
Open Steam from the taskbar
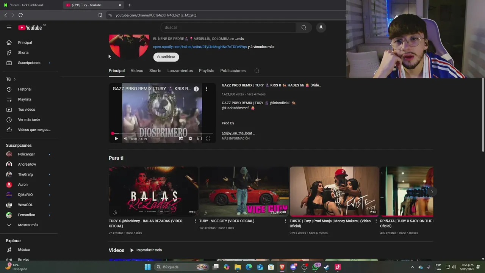click(x=326, y=267)
